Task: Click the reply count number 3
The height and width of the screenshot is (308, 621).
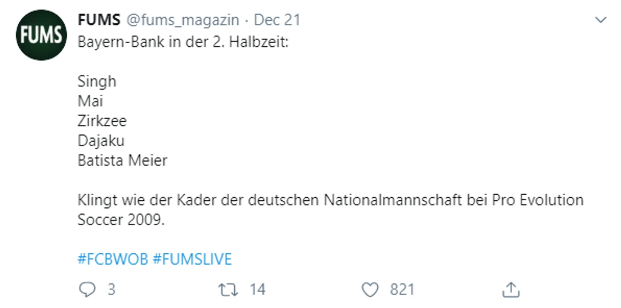Action: point(111,290)
